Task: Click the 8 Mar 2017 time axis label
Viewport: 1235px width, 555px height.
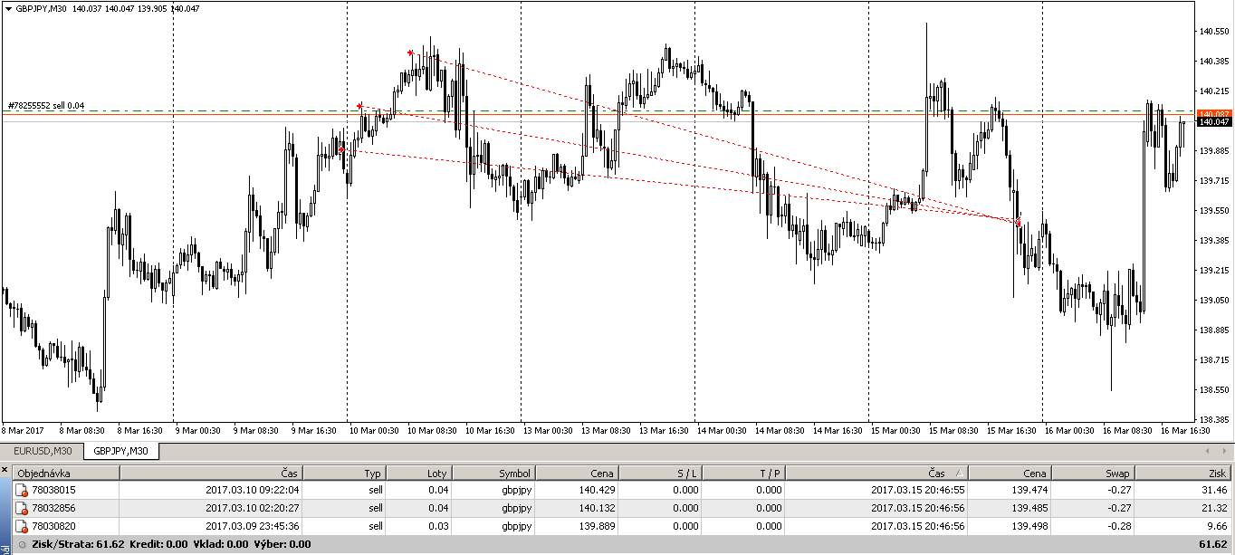Action: click(23, 431)
